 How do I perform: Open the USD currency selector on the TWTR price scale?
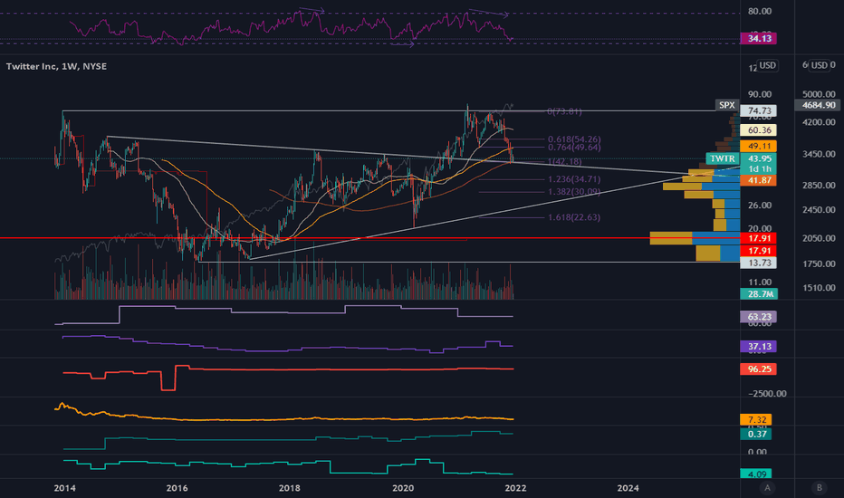click(x=767, y=65)
